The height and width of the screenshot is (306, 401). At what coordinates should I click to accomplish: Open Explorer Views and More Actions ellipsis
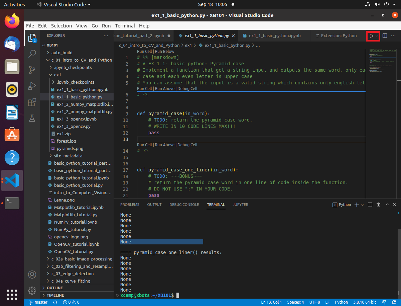pos(106,35)
